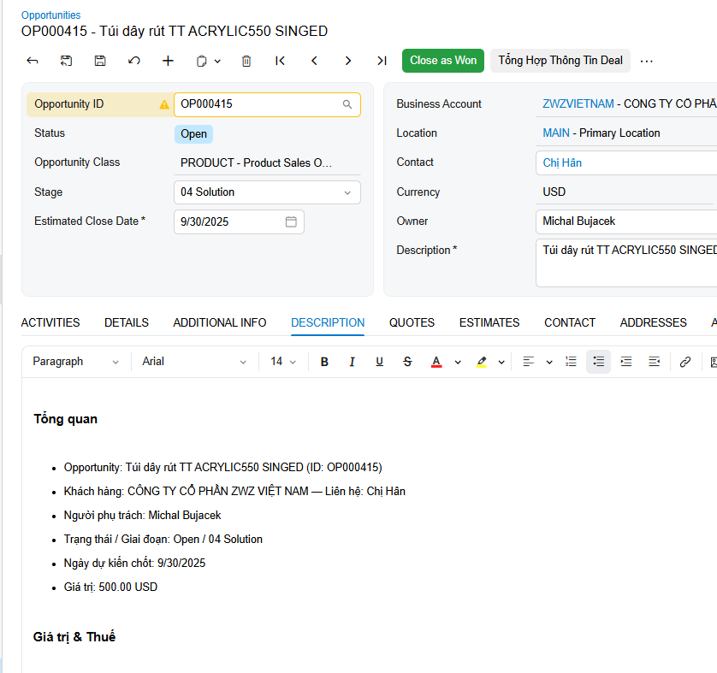Open the text color picker swatch
The width and height of the screenshot is (717, 673).
pos(436,361)
